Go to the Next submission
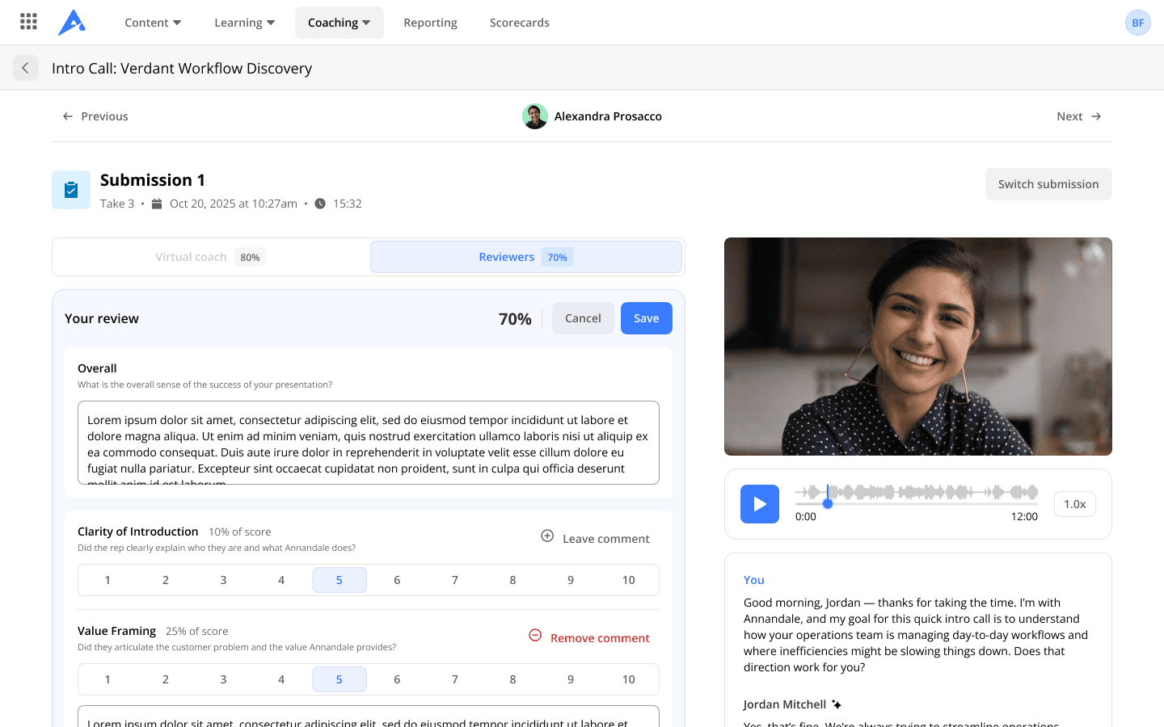 coord(1079,116)
